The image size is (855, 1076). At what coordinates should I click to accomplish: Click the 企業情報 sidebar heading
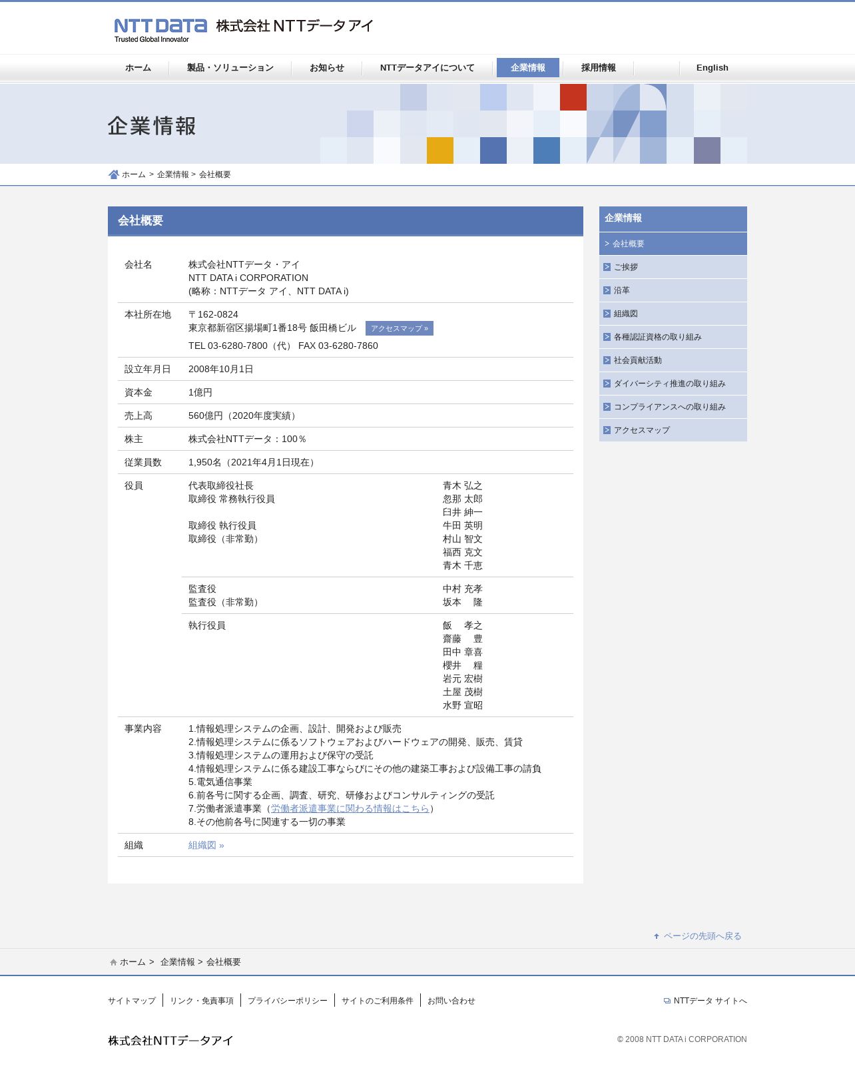tap(673, 218)
